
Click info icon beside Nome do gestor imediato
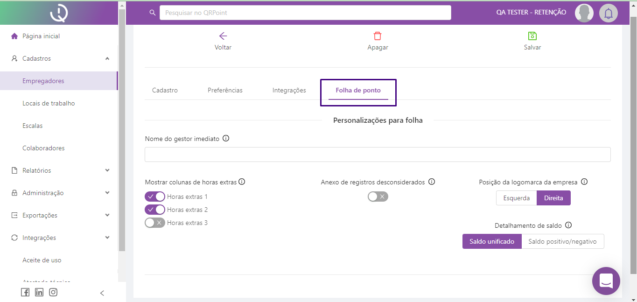point(226,139)
